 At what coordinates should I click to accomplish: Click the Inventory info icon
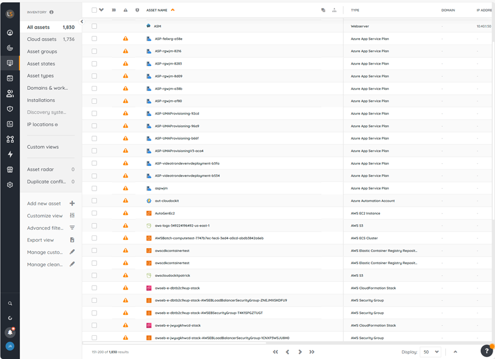[51, 12]
